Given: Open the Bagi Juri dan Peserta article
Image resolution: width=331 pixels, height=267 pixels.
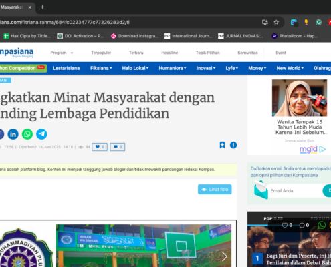Looking at the screenshot, I should (x=299, y=259).
